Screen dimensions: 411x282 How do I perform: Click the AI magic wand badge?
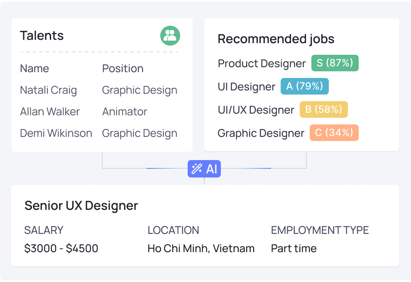click(x=204, y=169)
